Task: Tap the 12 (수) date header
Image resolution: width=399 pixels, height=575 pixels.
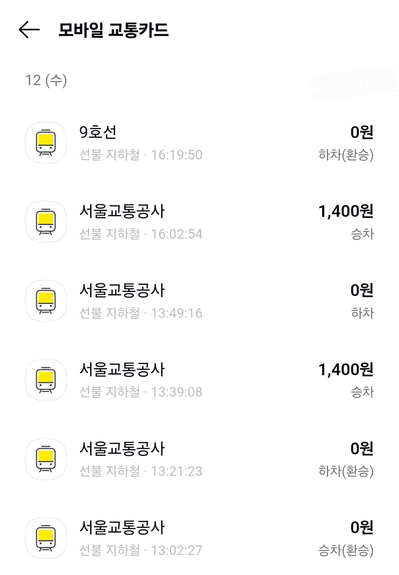Action: point(46,80)
